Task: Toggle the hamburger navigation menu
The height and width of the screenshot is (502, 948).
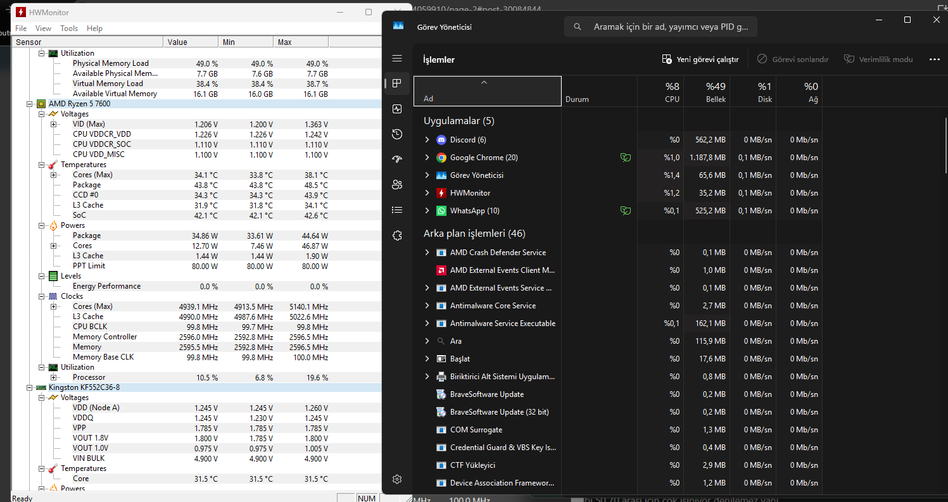Action: tap(397, 59)
